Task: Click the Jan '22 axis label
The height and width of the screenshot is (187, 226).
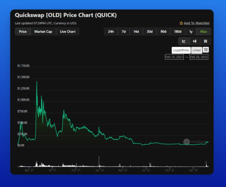Action: pyautogui.click(x=99, y=170)
